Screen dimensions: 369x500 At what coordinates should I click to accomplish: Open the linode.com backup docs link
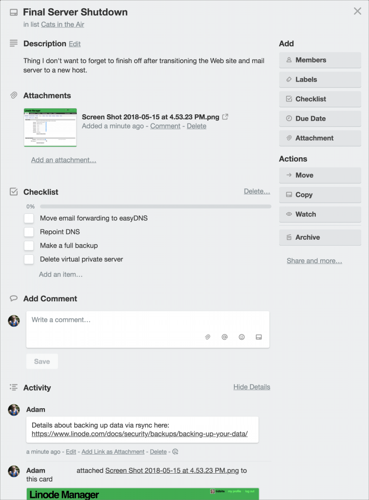[x=140, y=434]
